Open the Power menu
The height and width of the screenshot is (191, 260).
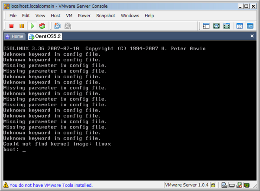click(x=84, y=16)
